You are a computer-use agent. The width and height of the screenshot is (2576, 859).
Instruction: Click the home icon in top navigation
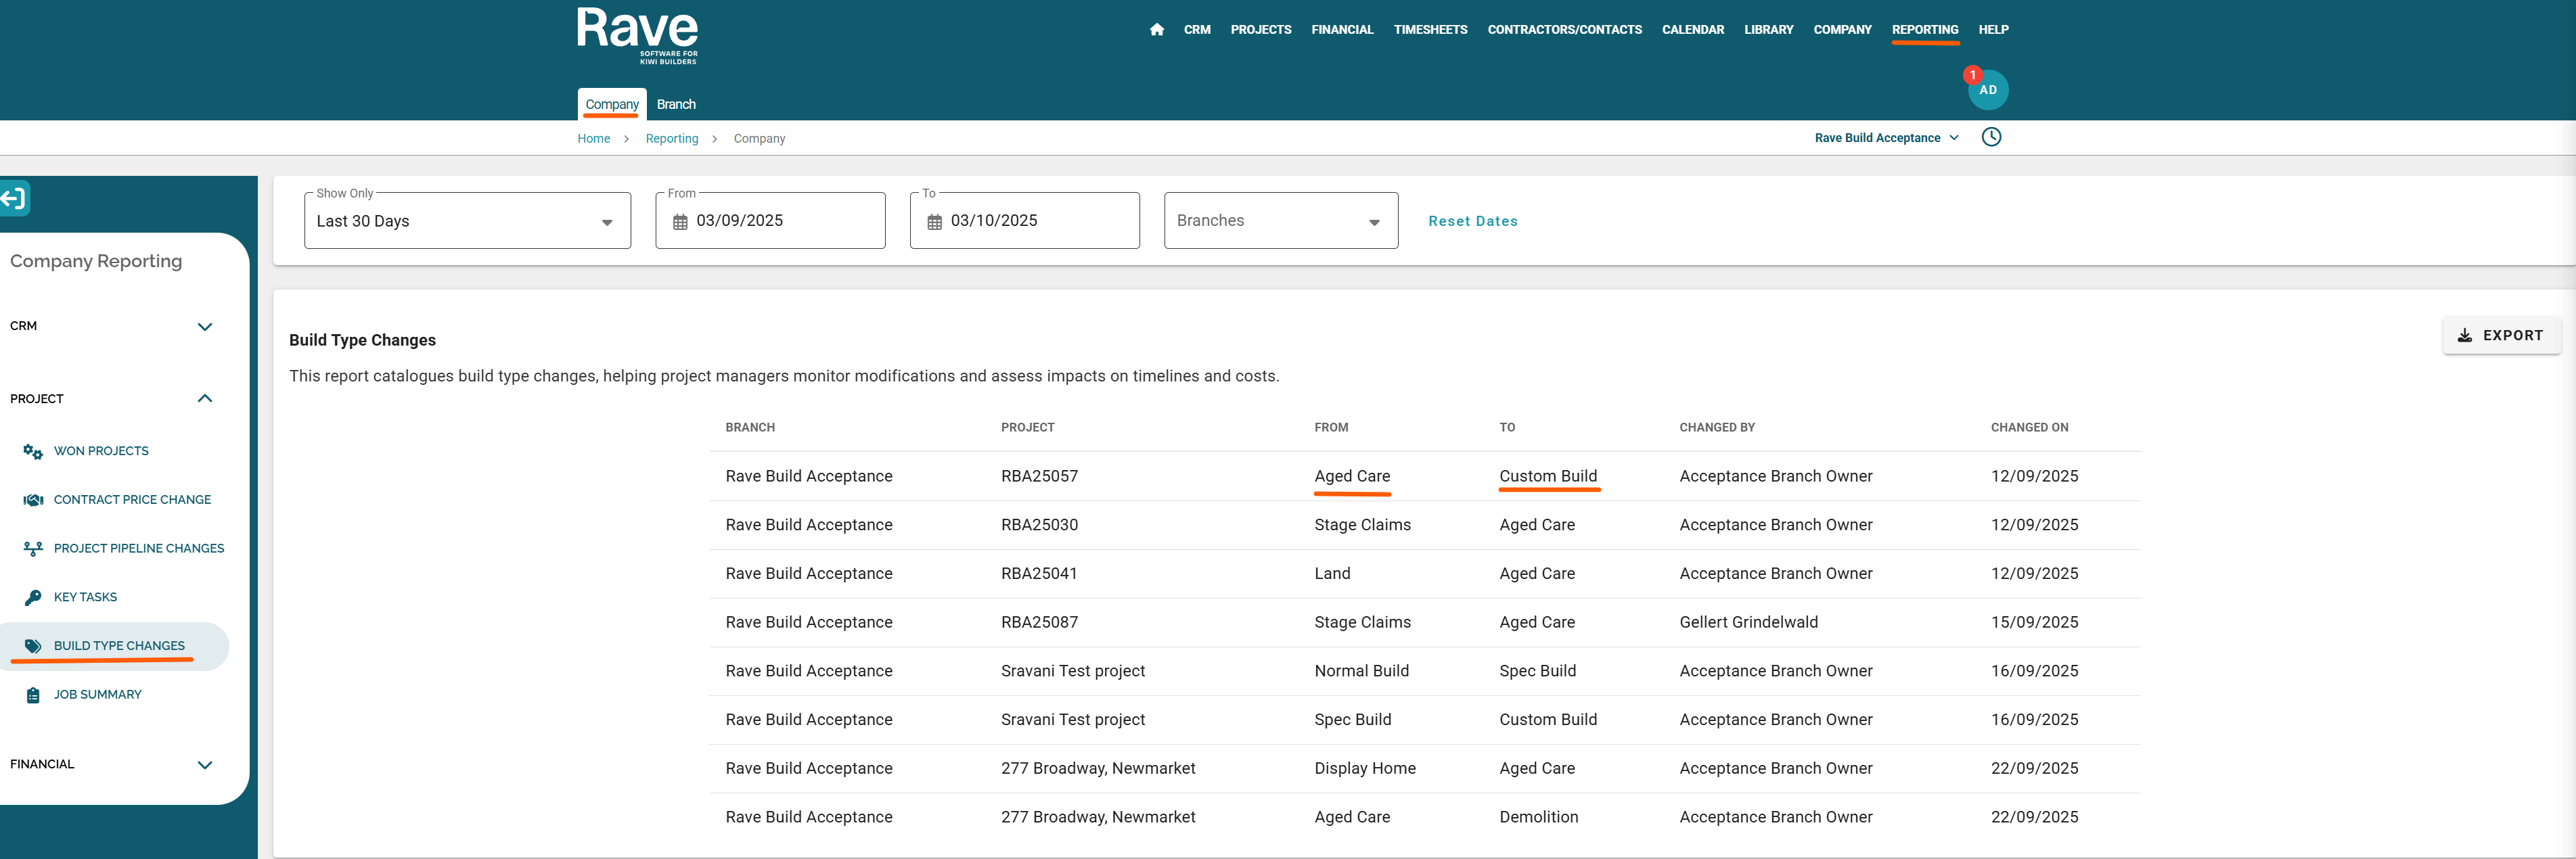tap(1157, 30)
